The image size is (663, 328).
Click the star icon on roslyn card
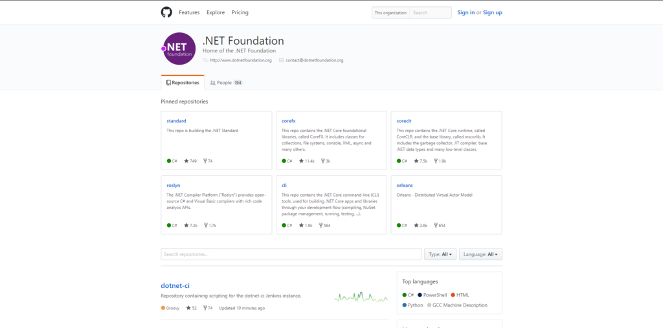186,225
